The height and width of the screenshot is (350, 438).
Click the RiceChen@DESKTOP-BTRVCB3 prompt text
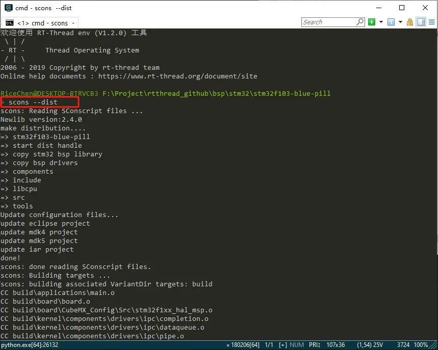tap(49, 94)
